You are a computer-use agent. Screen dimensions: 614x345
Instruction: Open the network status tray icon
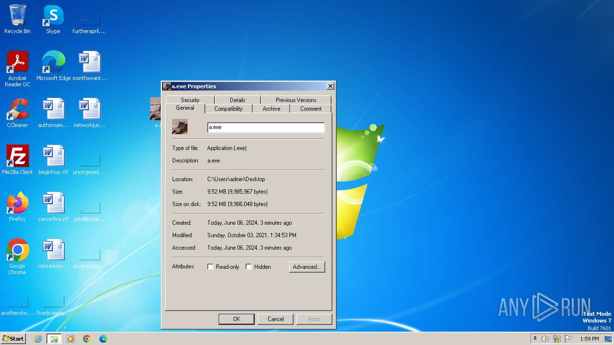pyautogui.click(x=557, y=339)
